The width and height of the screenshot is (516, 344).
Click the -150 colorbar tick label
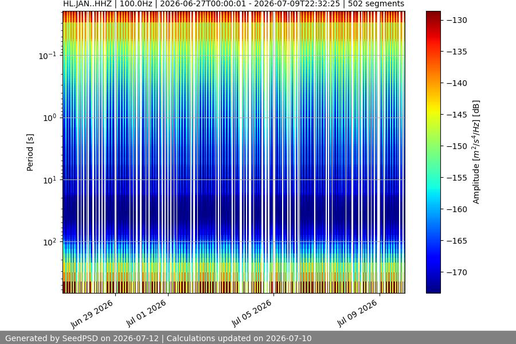pos(457,146)
